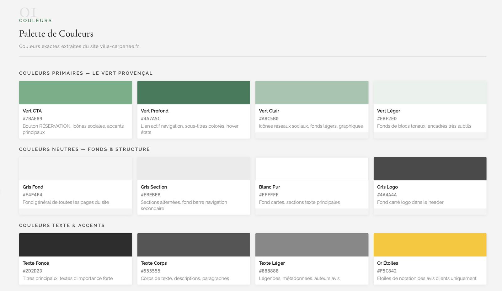The width and height of the screenshot is (502, 291).
Task: Click the Texte Foncé black swatch
Action: [76, 245]
